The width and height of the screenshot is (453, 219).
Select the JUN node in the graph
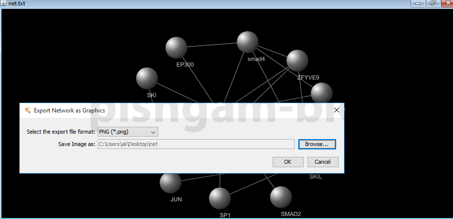pyautogui.click(x=171, y=182)
